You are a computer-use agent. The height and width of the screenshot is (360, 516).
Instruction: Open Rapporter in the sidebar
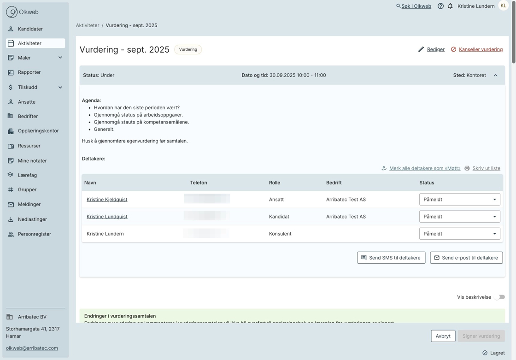(29, 72)
